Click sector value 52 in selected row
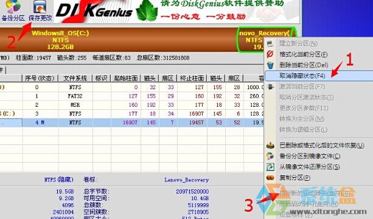 tap(237, 123)
